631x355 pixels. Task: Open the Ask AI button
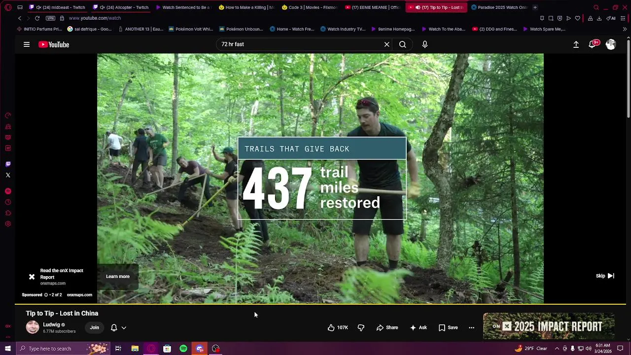[x=419, y=327]
